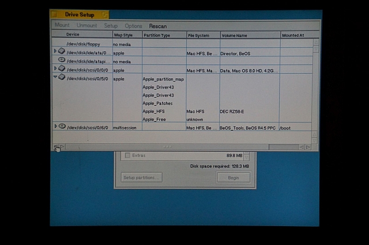Click the Mounted At column header

coord(300,36)
